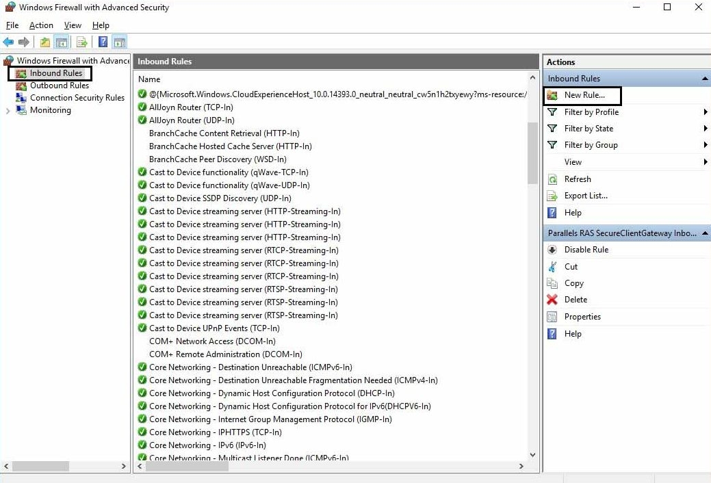
Task: Click the Refresh icon in the Actions pane
Action: 552,179
